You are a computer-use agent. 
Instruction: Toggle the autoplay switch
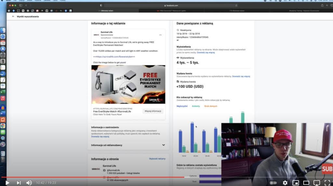click(273, 183)
